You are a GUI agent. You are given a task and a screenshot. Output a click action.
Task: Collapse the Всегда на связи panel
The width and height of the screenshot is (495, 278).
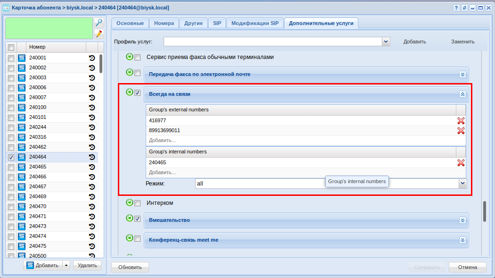tap(462, 94)
